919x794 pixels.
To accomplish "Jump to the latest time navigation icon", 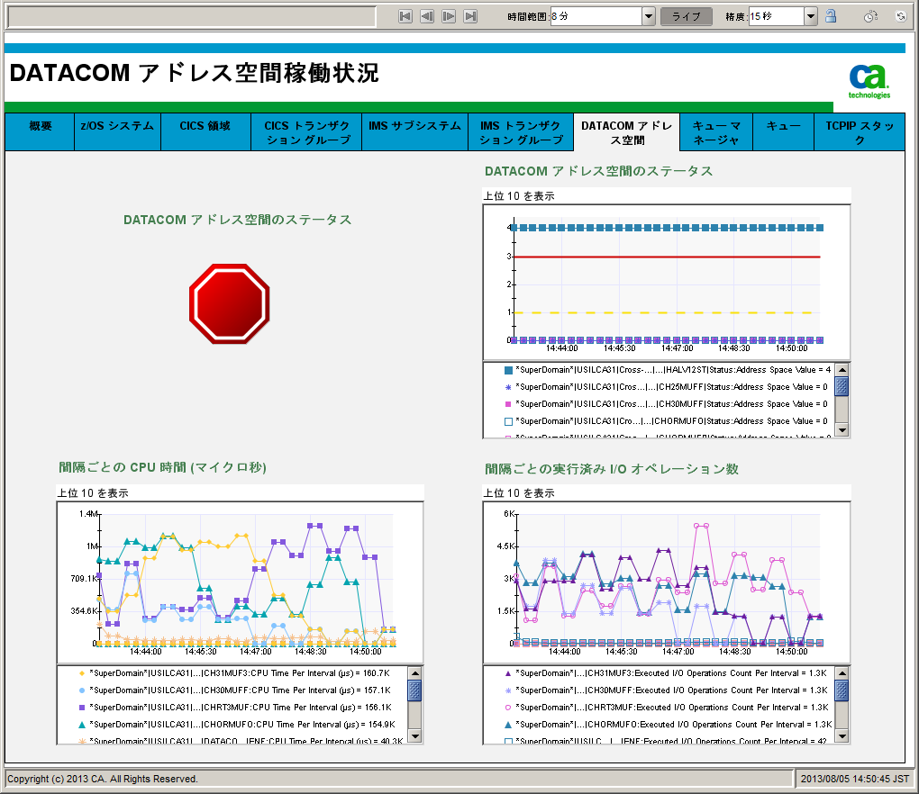I will (x=469, y=15).
